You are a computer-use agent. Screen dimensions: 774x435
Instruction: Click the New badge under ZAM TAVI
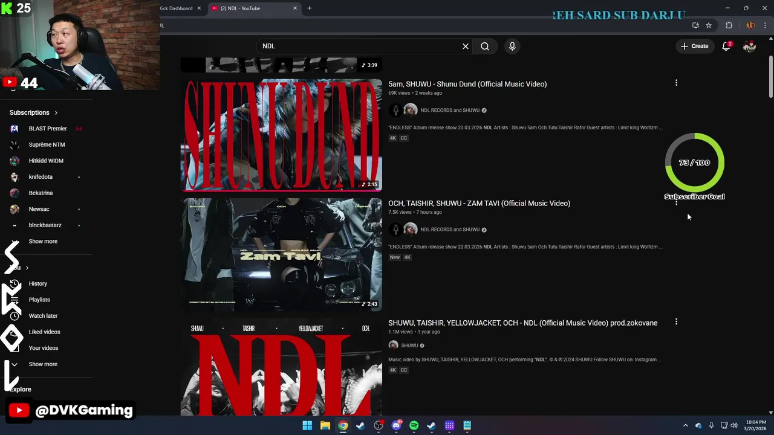point(395,257)
